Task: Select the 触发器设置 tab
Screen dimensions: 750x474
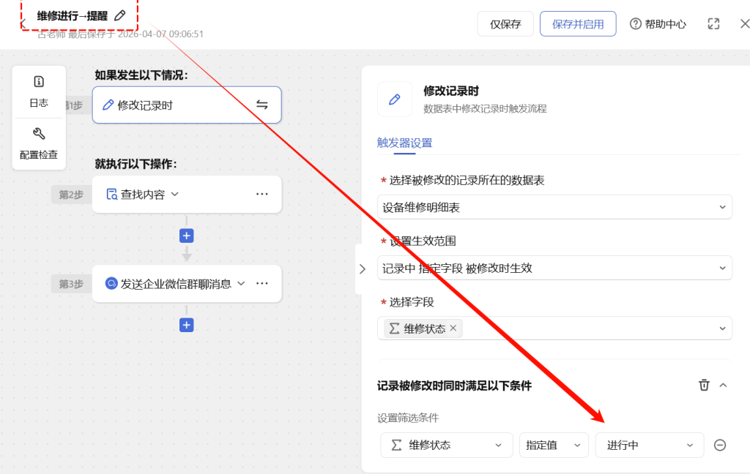Action: (404, 143)
